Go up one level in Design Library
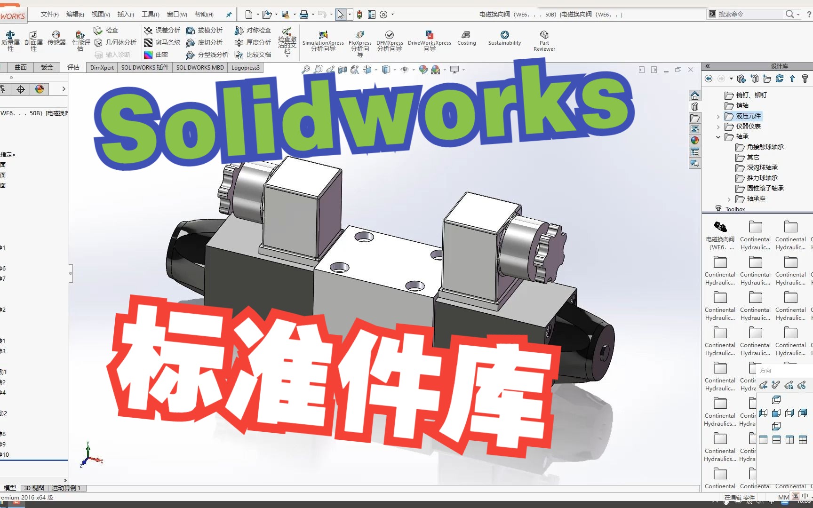Screen dimensions: 813x508 [792, 79]
